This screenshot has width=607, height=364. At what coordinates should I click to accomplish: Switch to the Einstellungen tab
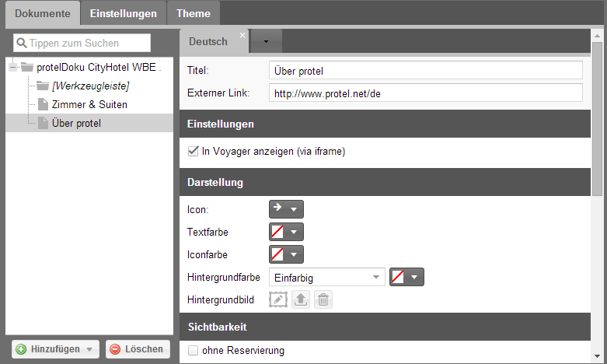click(x=123, y=13)
